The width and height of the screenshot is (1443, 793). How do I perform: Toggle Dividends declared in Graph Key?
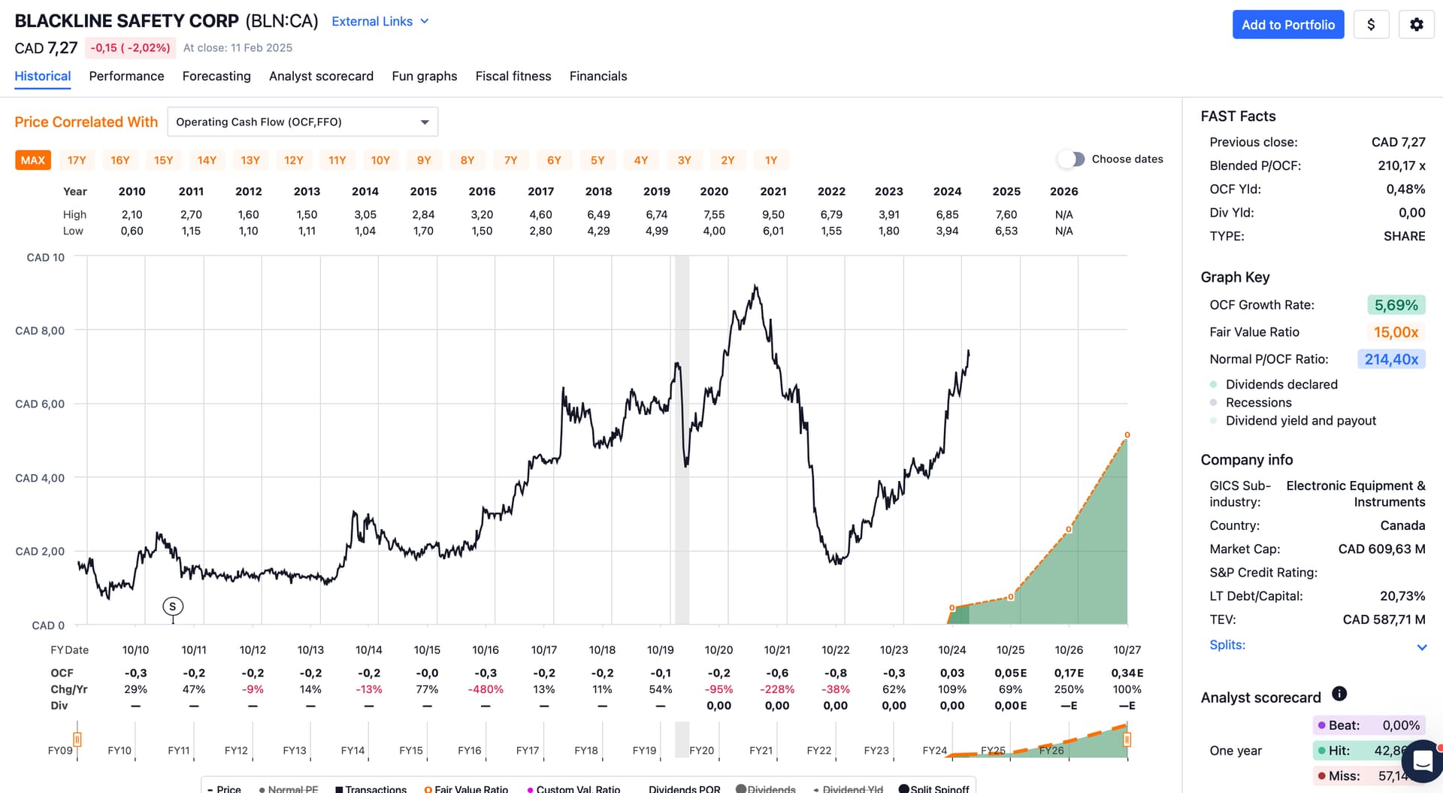click(1274, 384)
